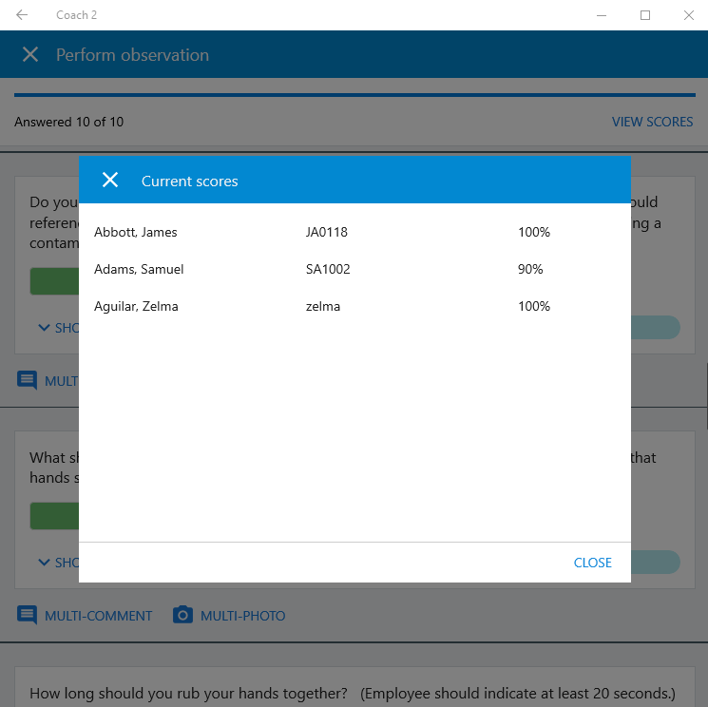708x707 pixels.
Task: Select the Adams, Samuel score row
Action: point(354,269)
